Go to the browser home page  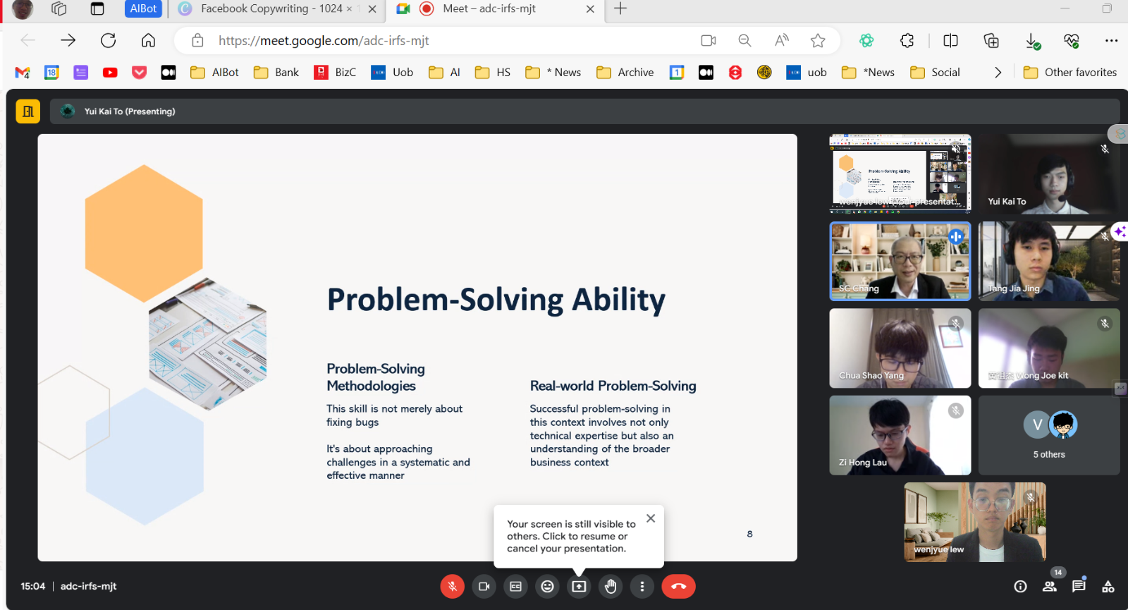(148, 40)
